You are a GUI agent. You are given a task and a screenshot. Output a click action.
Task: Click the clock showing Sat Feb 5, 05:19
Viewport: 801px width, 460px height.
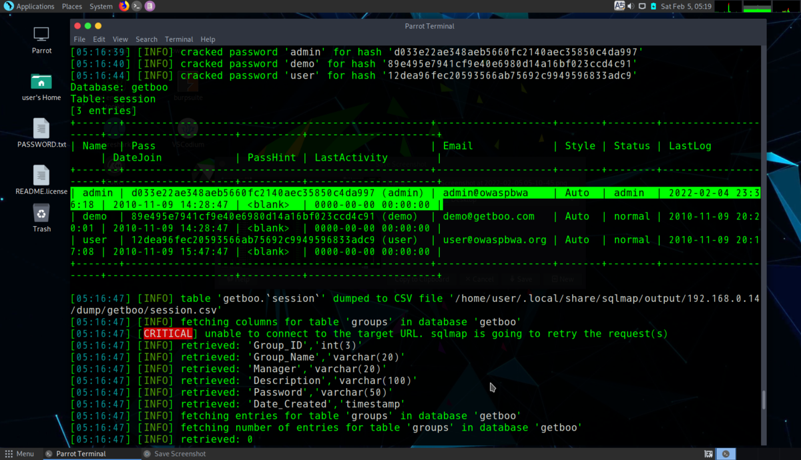pos(686,6)
